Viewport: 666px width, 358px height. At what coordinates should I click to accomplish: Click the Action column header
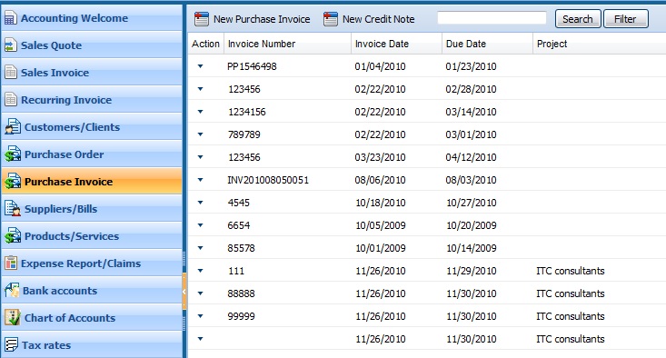(205, 44)
